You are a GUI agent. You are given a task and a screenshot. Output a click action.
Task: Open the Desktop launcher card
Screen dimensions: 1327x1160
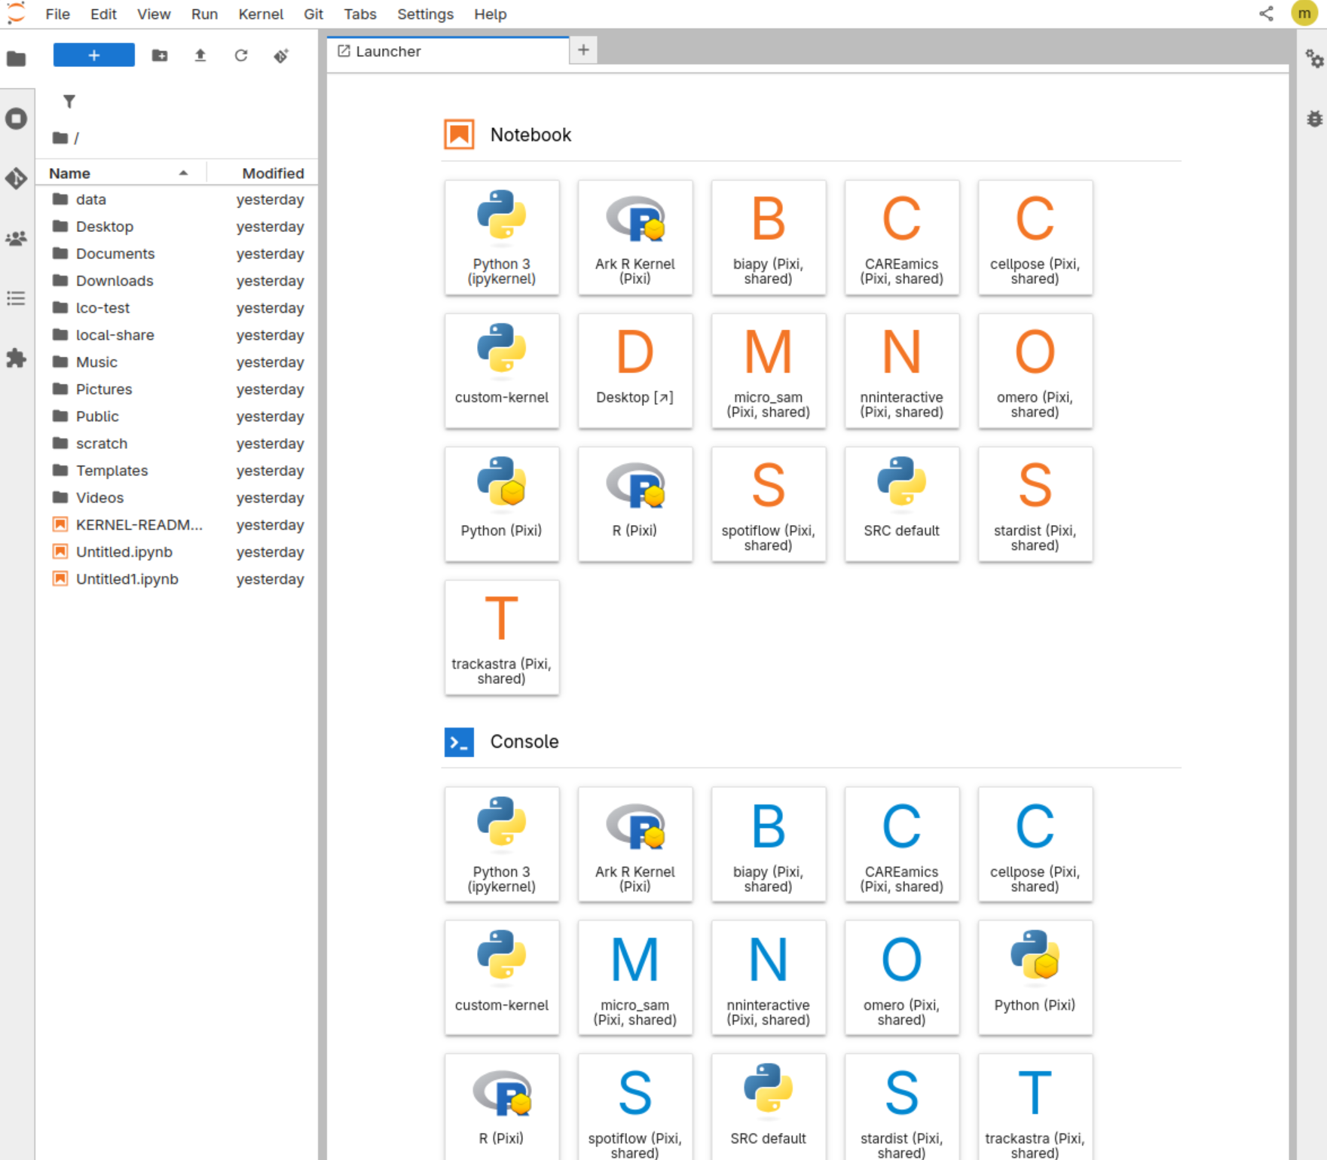click(x=635, y=371)
